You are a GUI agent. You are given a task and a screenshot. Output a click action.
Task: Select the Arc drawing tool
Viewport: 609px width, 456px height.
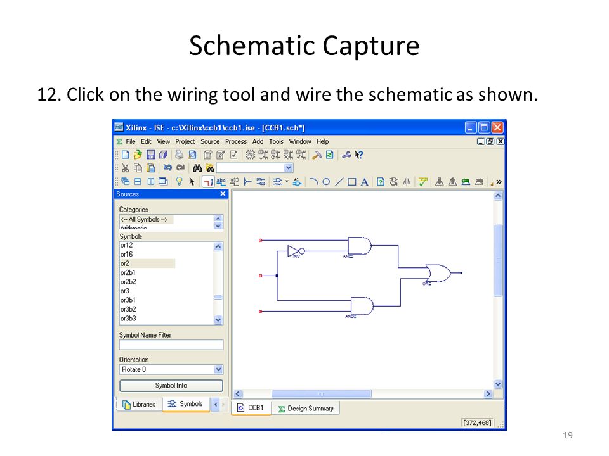[x=314, y=182]
